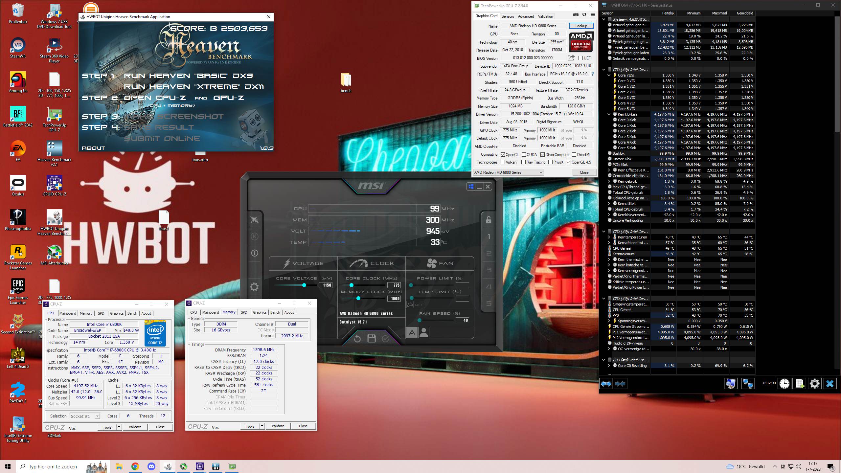Open Tools dropdown arrow in CPU-Z Memory window
This screenshot has width=841, height=473.
tap(262, 426)
